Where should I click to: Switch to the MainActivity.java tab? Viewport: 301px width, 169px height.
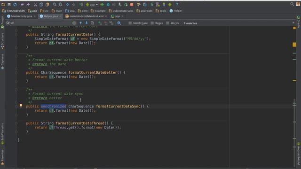pyautogui.click(x=21, y=16)
